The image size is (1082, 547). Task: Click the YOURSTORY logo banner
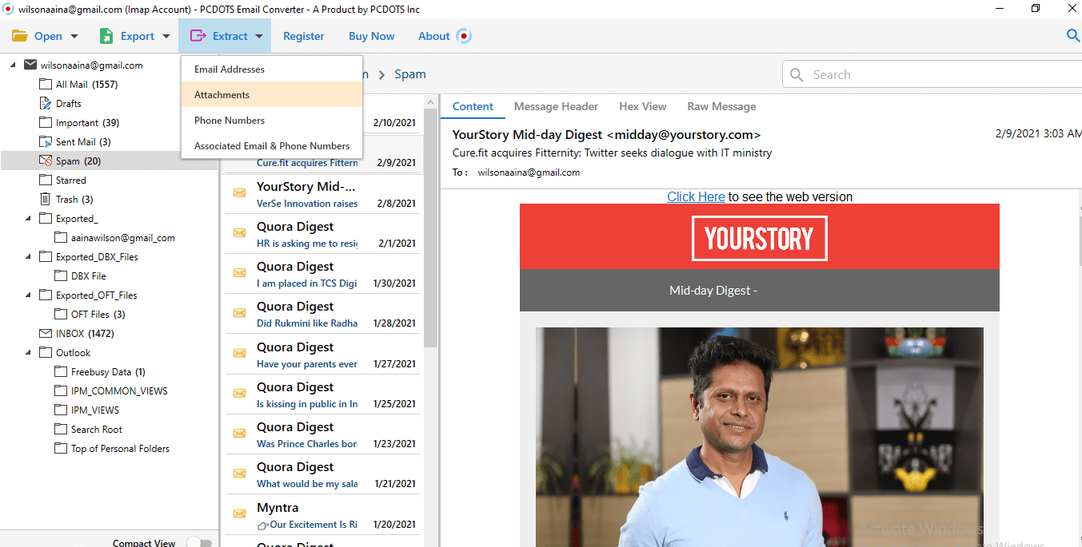(x=760, y=238)
